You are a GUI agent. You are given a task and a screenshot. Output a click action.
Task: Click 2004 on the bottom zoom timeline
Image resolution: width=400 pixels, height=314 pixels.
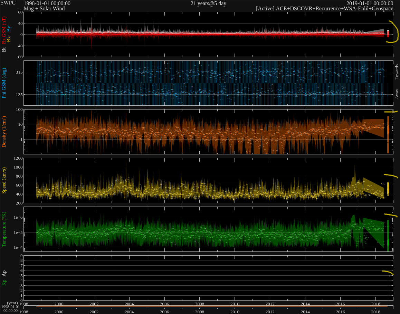pyautogui.click(x=129, y=312)
